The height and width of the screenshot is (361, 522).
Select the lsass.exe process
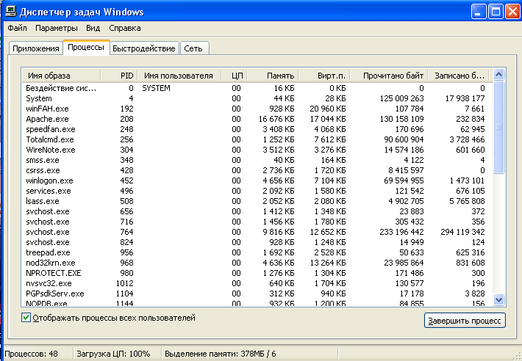tap(255, 201)
